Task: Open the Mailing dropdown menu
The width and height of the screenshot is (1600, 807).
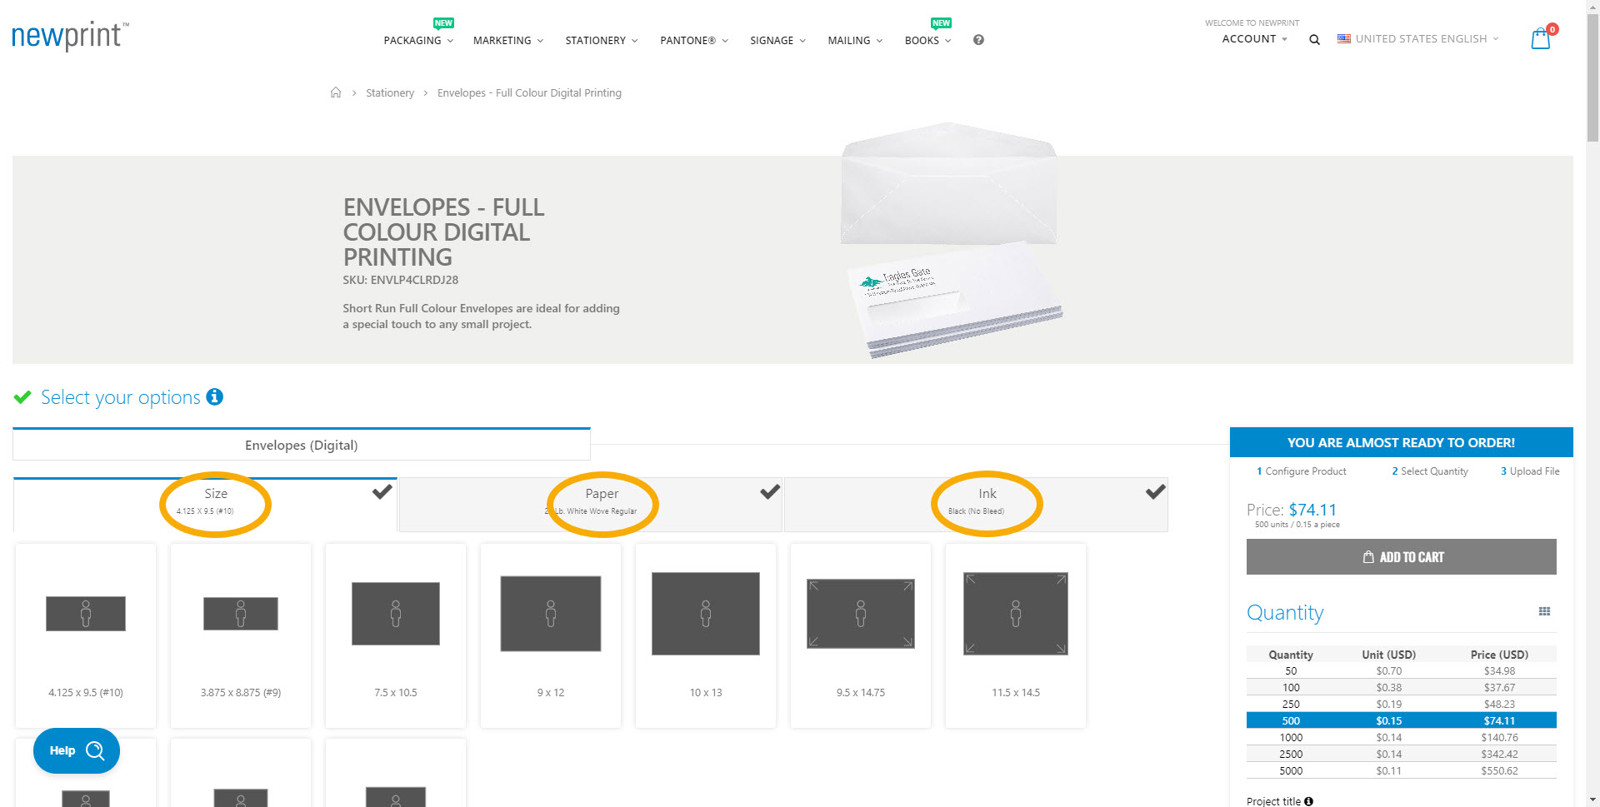Action: tap(855, 40)
